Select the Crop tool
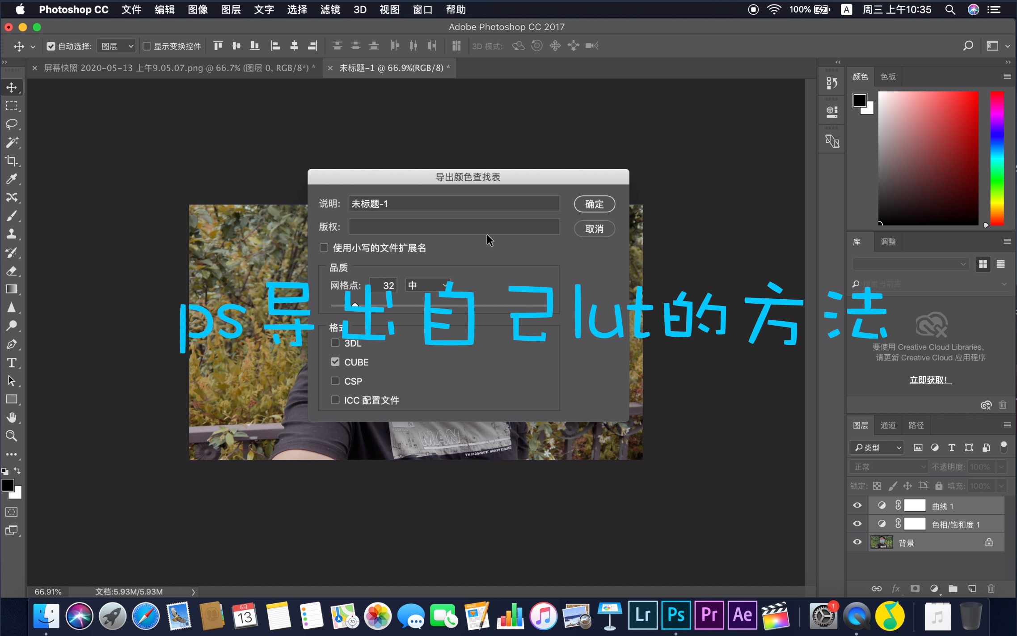The image size is (1017, 636). 12,161
